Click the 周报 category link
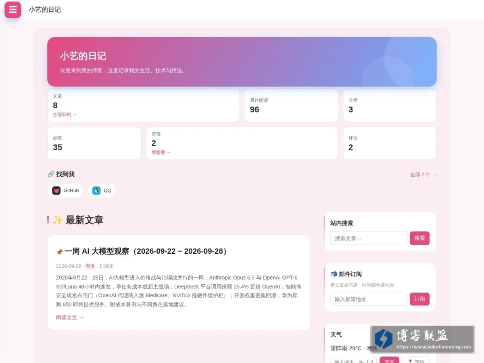The image size is (484, 363). tap(90, 266)
